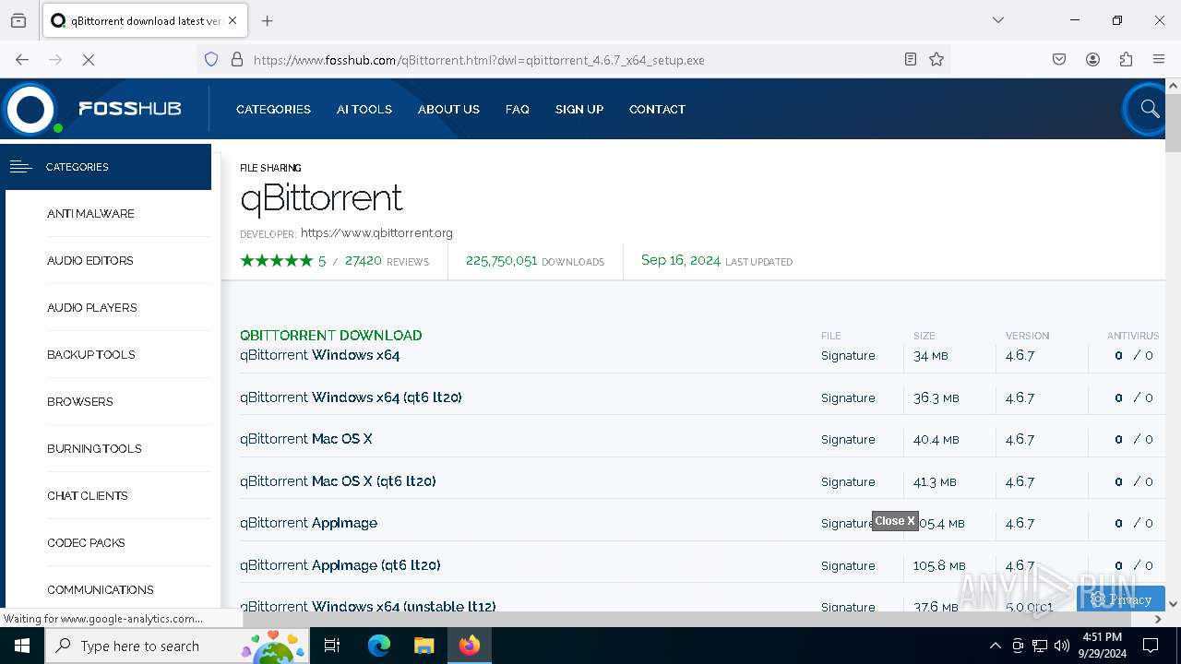Image resolution: width=1181 pixels, height=664 pixels.
Task: Open the SIGN UP nav item
Action: (579, 109)
